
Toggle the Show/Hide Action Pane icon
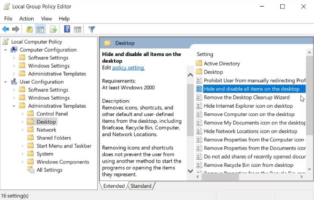coord(78,30)
